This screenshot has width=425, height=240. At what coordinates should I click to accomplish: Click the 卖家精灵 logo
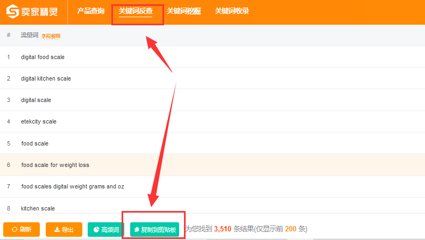click(x=32, y=12)
